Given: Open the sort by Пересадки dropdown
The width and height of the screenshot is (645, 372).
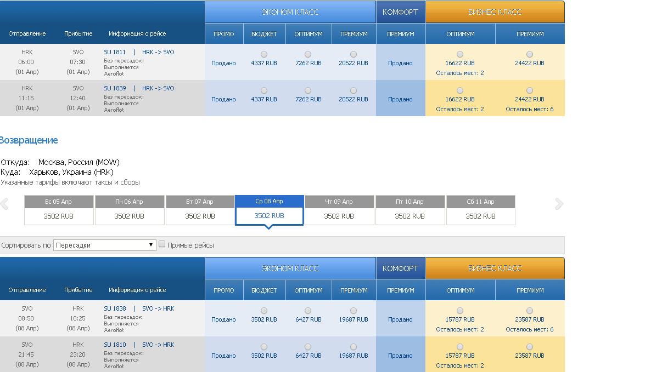Looking at the screenshot, I should (105, 245).
